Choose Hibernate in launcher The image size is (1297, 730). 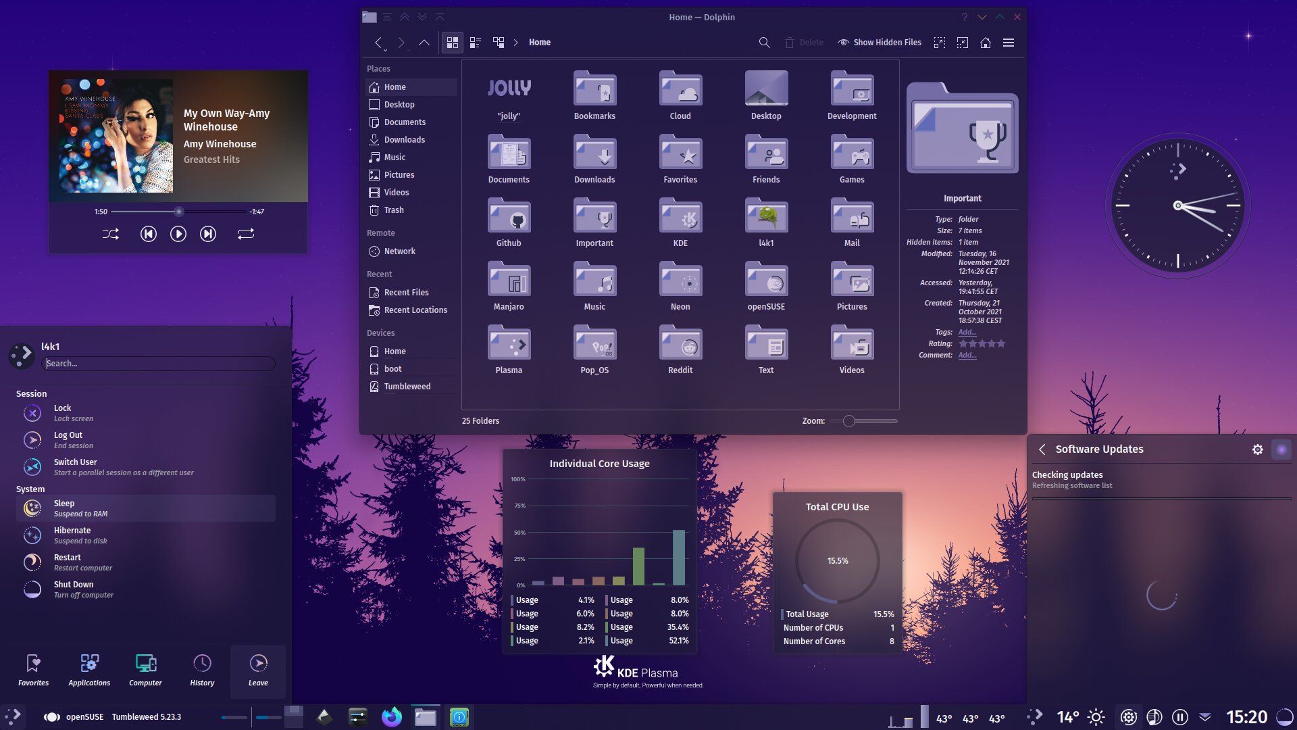tap(146, 535)
